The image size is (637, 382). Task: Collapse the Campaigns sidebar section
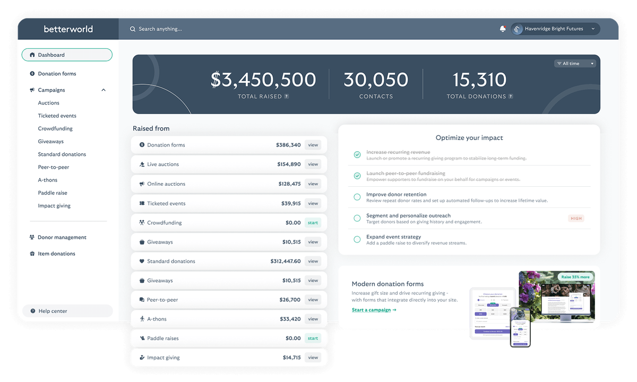[x=104, y=90]
